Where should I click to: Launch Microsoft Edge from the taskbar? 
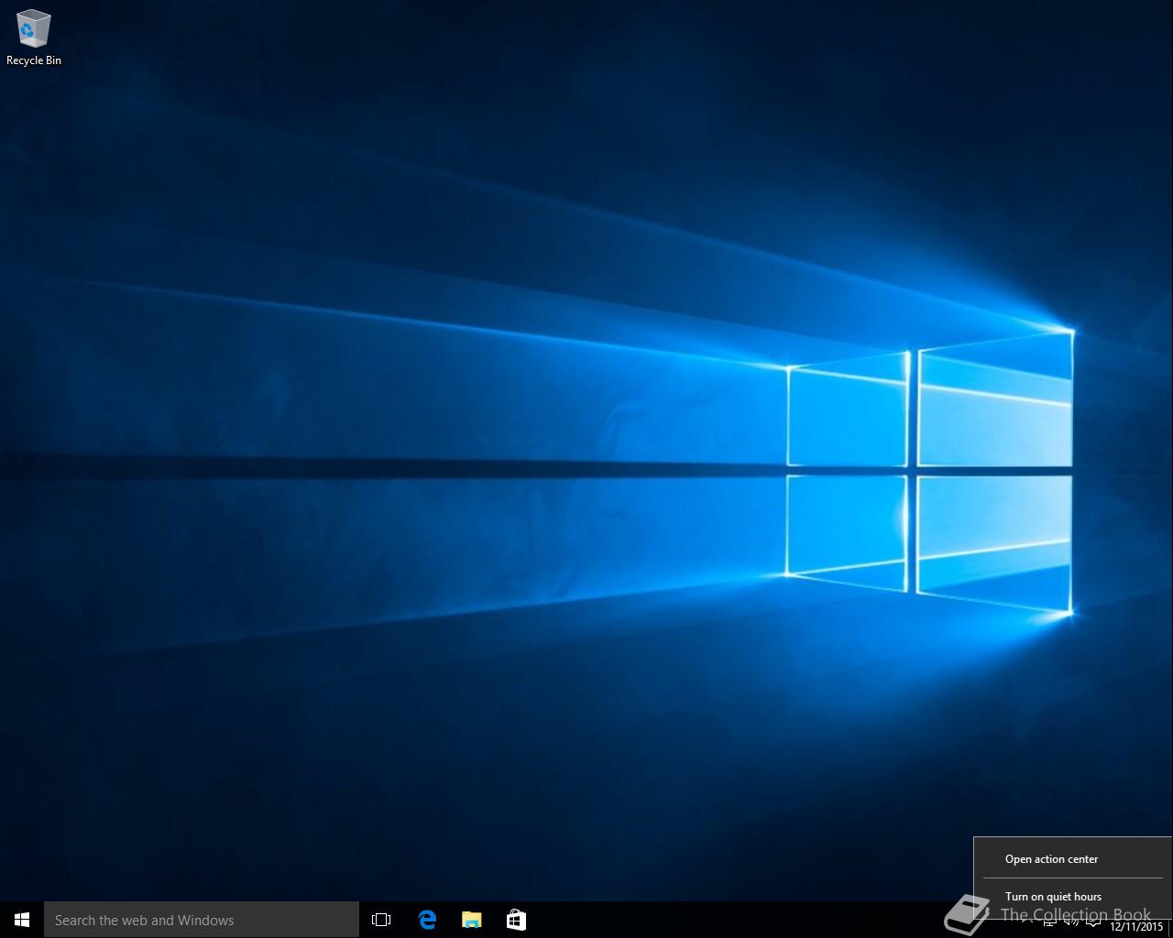(x=427, y=920)
